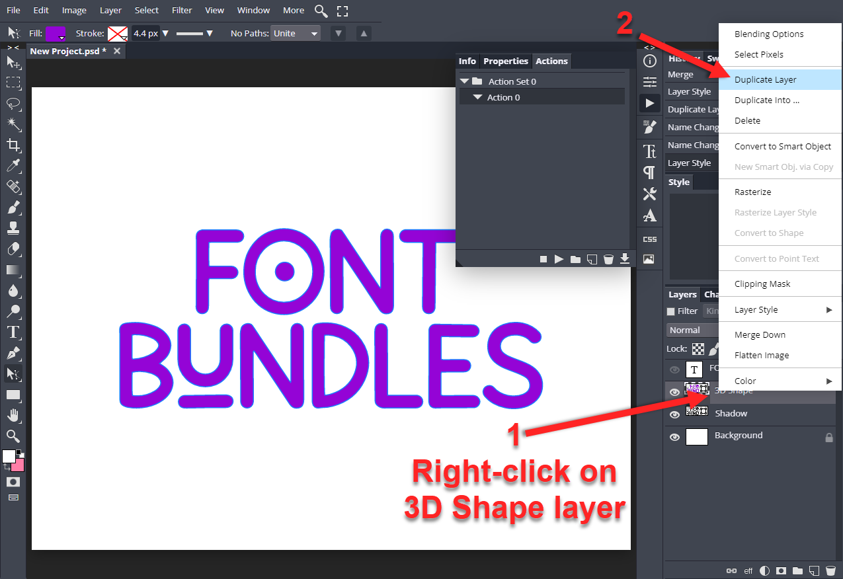Open the Brush settings icon in sidebar
This screenshot has width=843, height=579.
tap(650, 126)
